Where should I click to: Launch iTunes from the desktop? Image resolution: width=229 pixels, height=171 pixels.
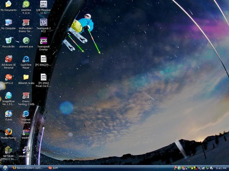[x=9, y=113]
